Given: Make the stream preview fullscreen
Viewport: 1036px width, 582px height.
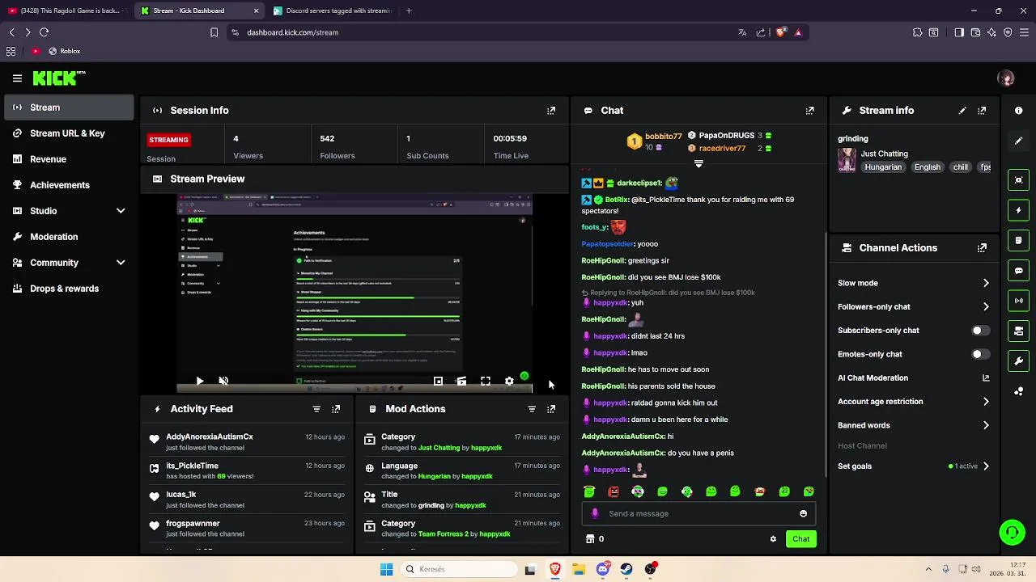Looking at the screenshot, I should pos(486,381).
